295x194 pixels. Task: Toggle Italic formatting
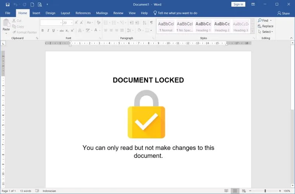pos(48,31)
